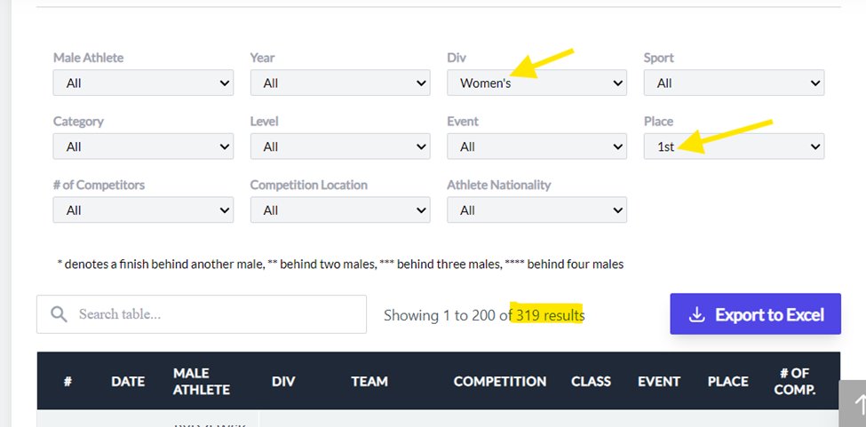Sort by the EVENT column header

[x=659, y=381]
